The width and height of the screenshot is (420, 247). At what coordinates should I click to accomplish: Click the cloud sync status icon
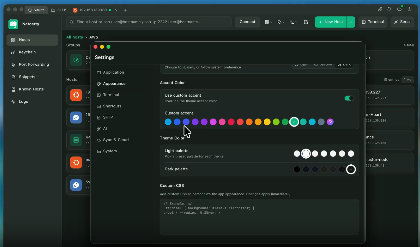click(x=399, y=9)
